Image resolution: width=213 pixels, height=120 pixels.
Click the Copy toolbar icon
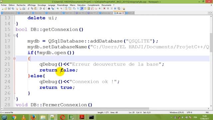tap(32, 9)
